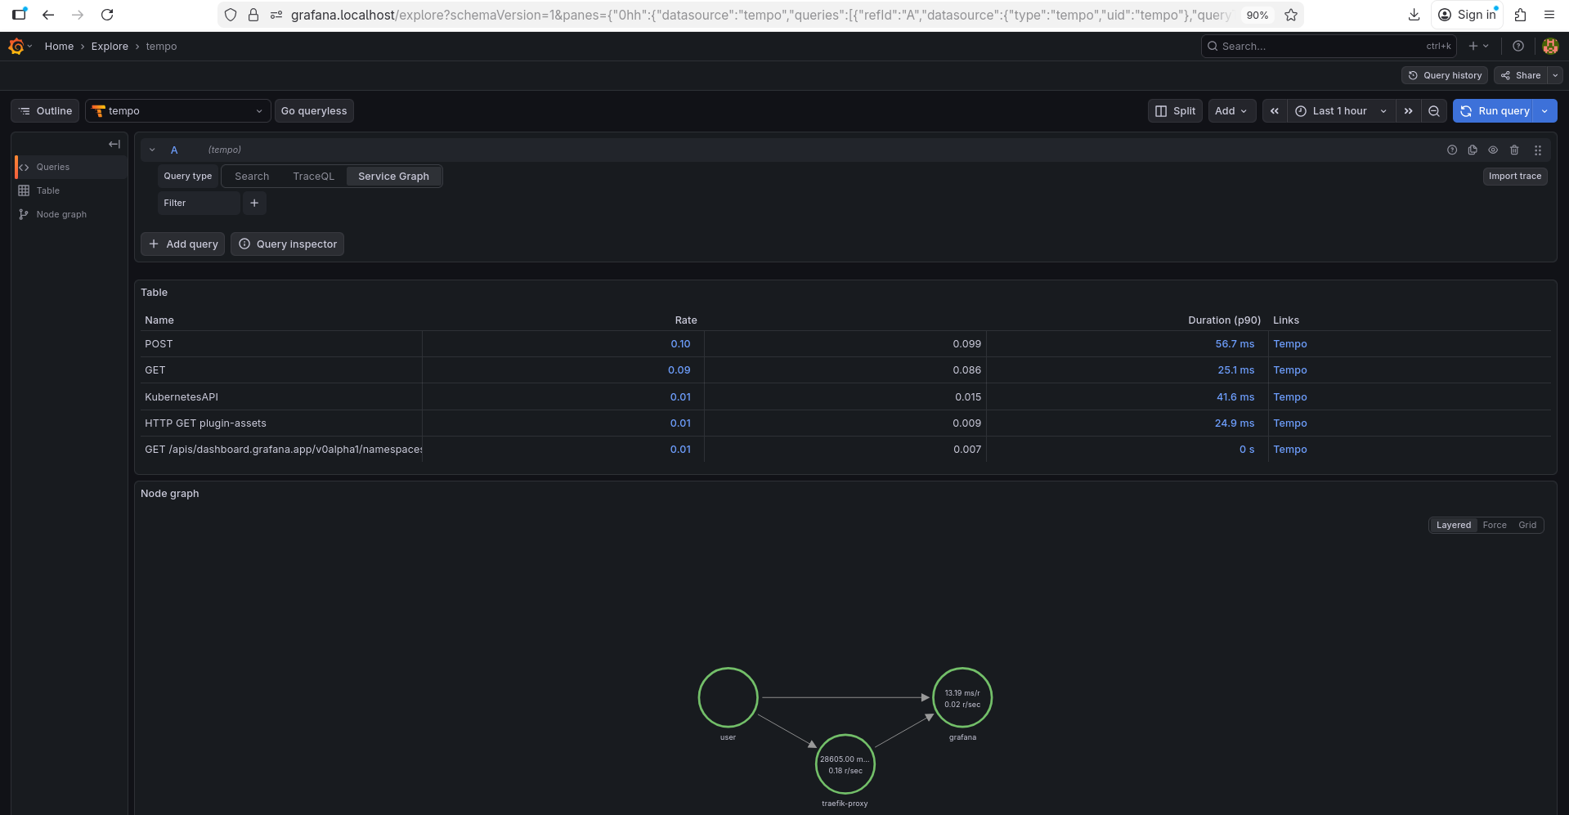Toggle Split view
Viewport: 1569px width, 815px height.
coord(1175,111)
